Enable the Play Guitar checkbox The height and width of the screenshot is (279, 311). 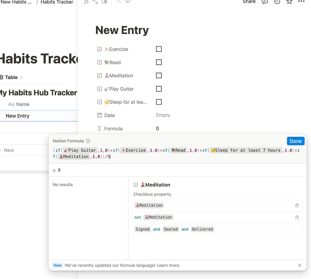(x=159, y=89)
